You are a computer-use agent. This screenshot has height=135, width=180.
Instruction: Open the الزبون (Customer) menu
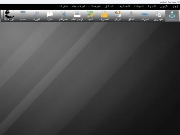(164, 7)
